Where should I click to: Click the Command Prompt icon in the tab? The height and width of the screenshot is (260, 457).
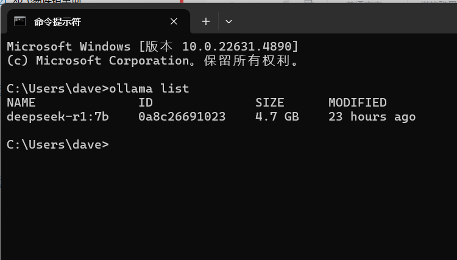pos(20,21)
